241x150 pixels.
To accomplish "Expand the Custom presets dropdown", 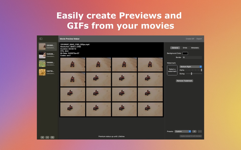I will tap(183, 131).
